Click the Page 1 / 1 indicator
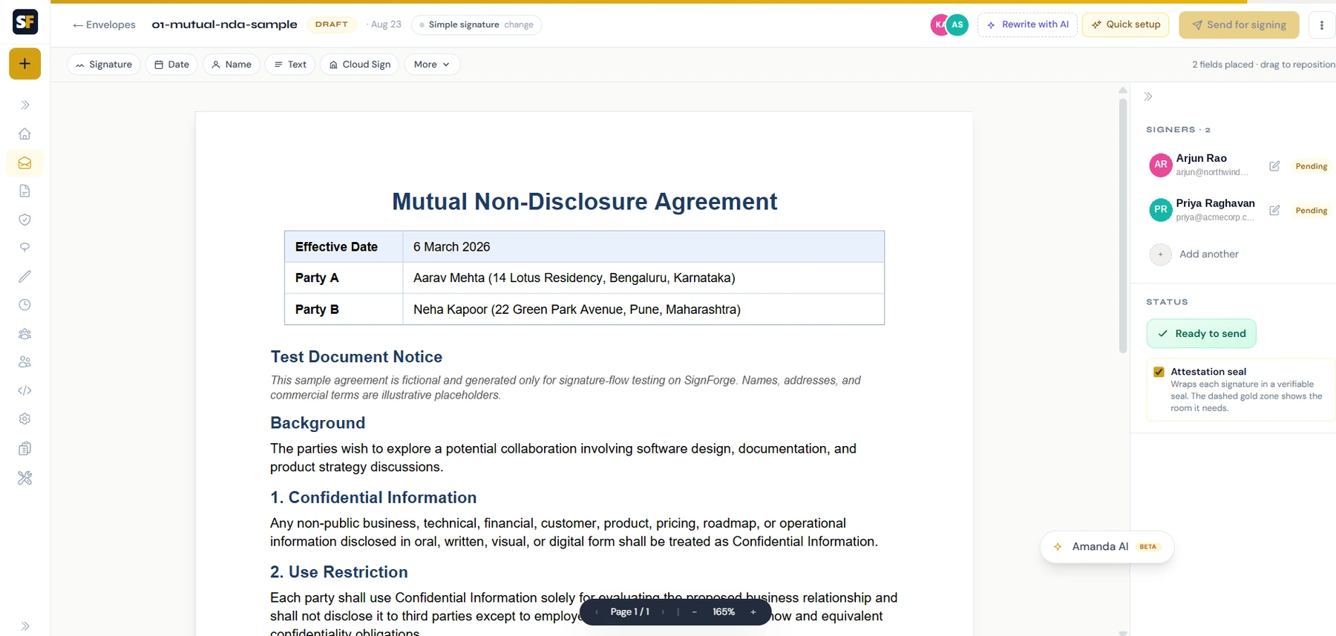Viewport: 1336px width, 636px height. pos(629,612)
